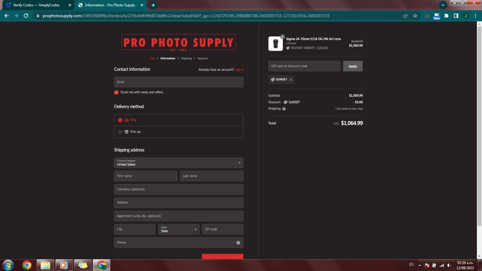This screenshot has width=482, height=271.
Task: Open media player in taskbar
Action: pos(64,265)
